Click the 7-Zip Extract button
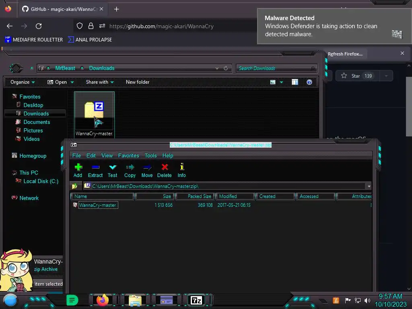The height and width of the screenshot is (309, 412). tap(95, 171)
